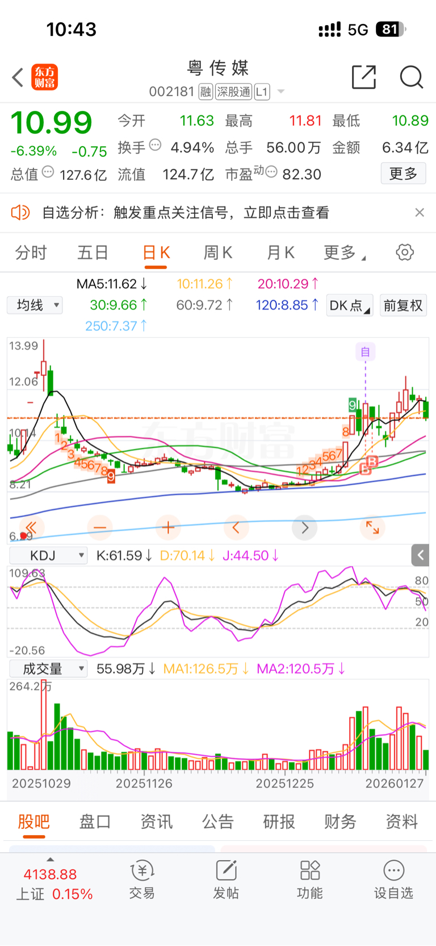Tap the MA5:11.62 value
Viewport: 436px width, 946px height.
click(x=112, y=284)
